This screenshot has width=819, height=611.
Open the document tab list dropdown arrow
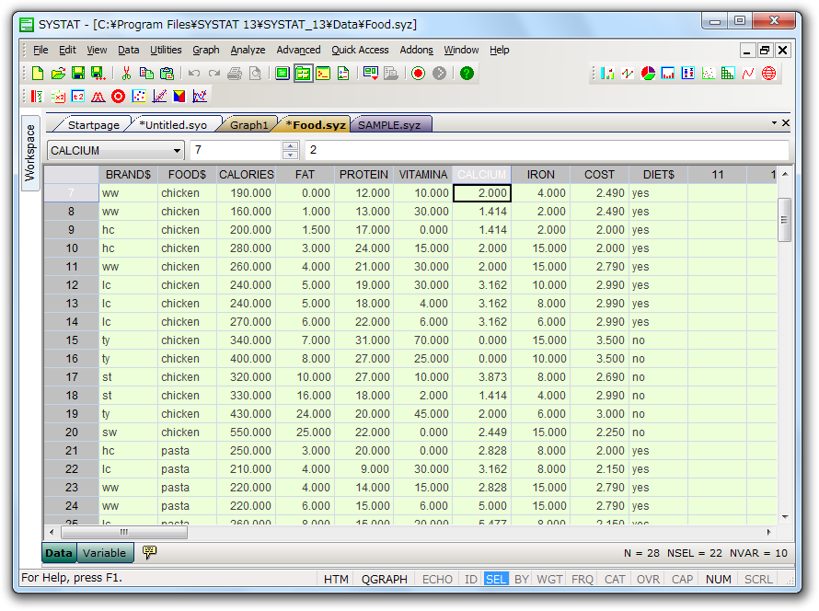point(774,123)
